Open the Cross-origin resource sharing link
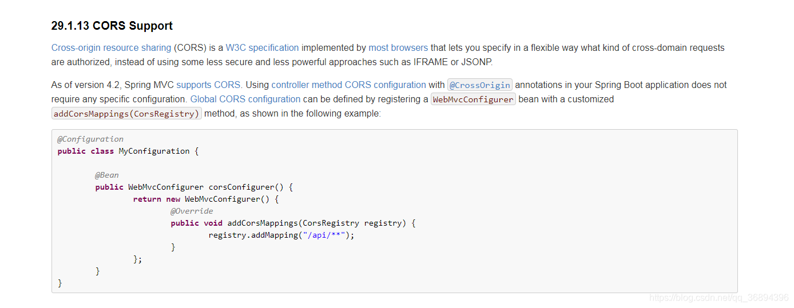 [x=111, y=48]
